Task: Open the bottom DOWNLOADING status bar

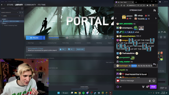Action: (x=84, y=88)
